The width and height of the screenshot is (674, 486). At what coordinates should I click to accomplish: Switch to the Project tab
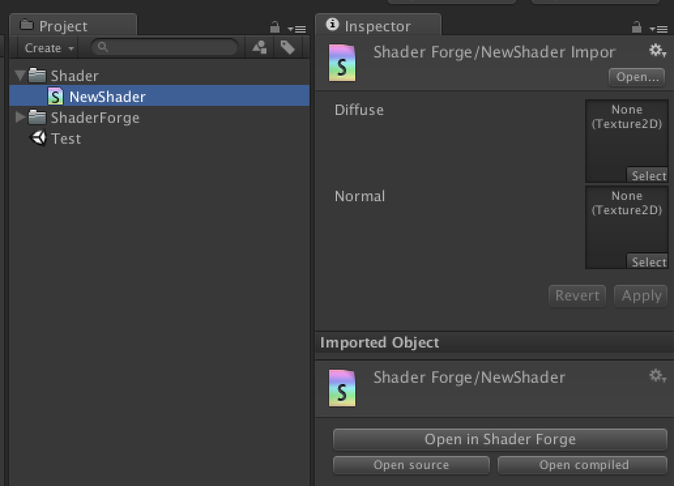coord(63,26)
